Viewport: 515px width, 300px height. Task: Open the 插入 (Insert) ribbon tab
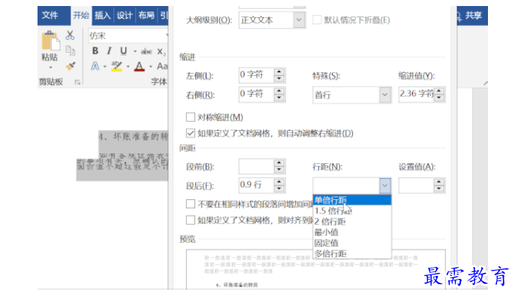click(x=102, y=15)
